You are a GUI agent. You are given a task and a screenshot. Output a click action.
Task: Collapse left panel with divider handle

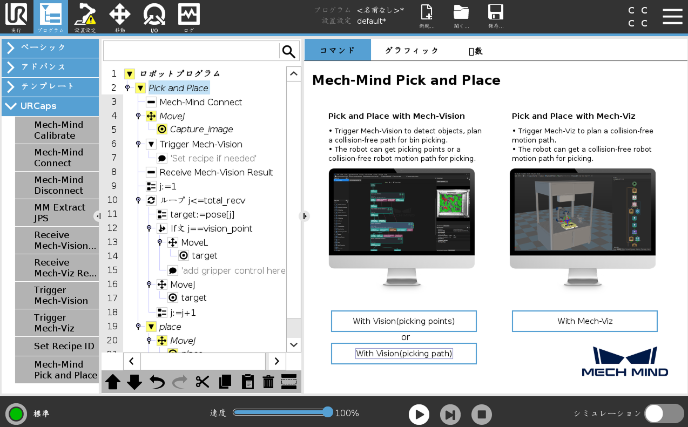click(x=98, y=216)
